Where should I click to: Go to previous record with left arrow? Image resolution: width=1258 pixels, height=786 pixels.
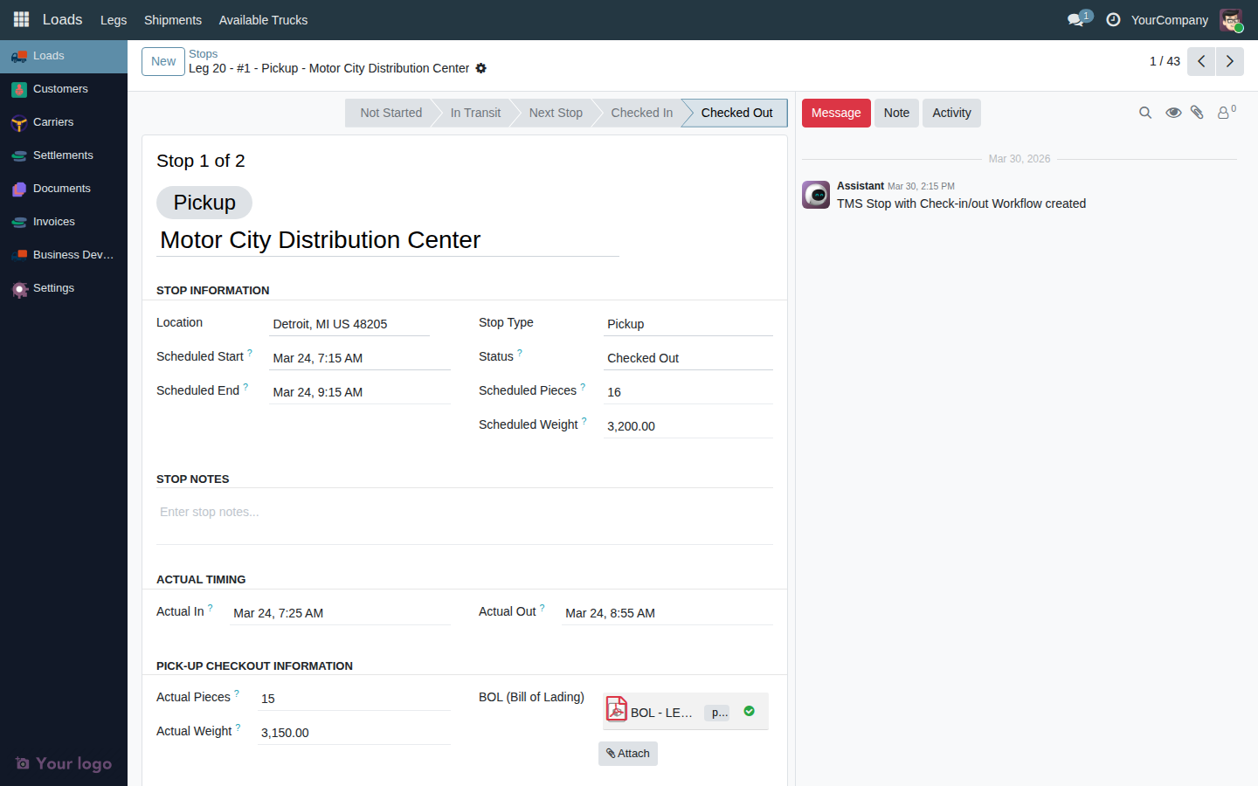1201,61
